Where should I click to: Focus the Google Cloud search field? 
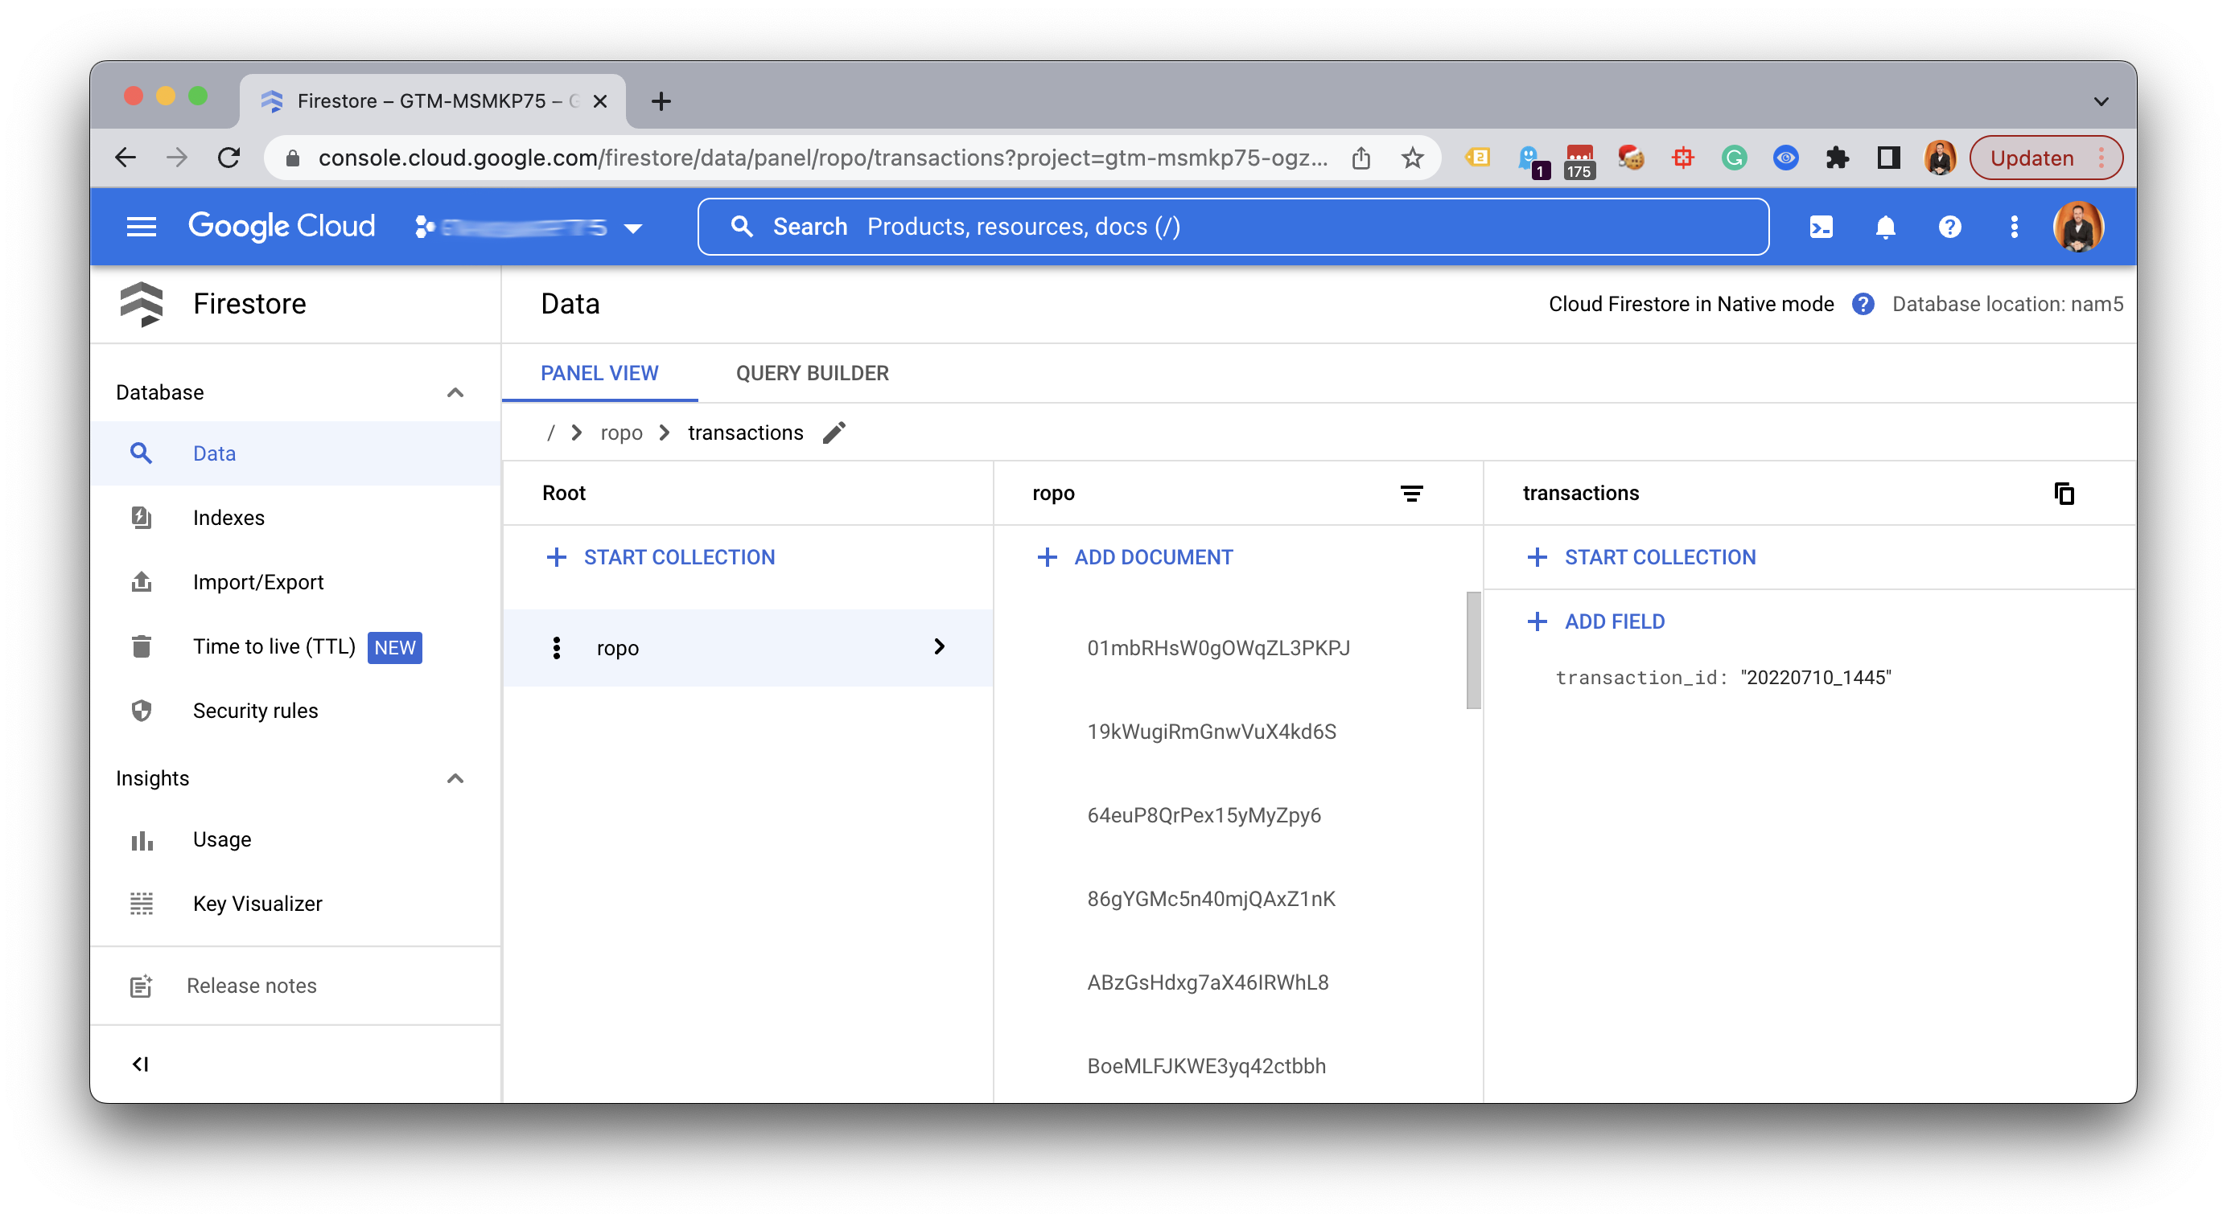click(x=1233, y=228)
